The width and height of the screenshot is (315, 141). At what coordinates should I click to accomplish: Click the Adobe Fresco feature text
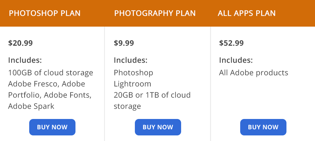pos(33,84)
